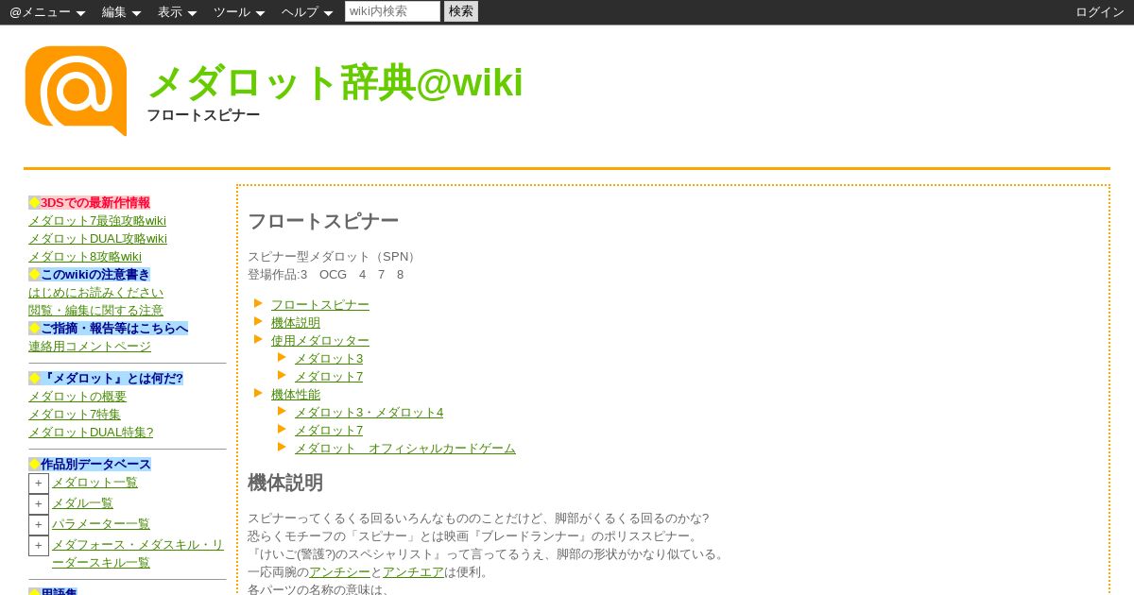This screenshot has width=1134, height=595.
Task: Jump to 機体性能 in contents list
Action: click(296, 395)
